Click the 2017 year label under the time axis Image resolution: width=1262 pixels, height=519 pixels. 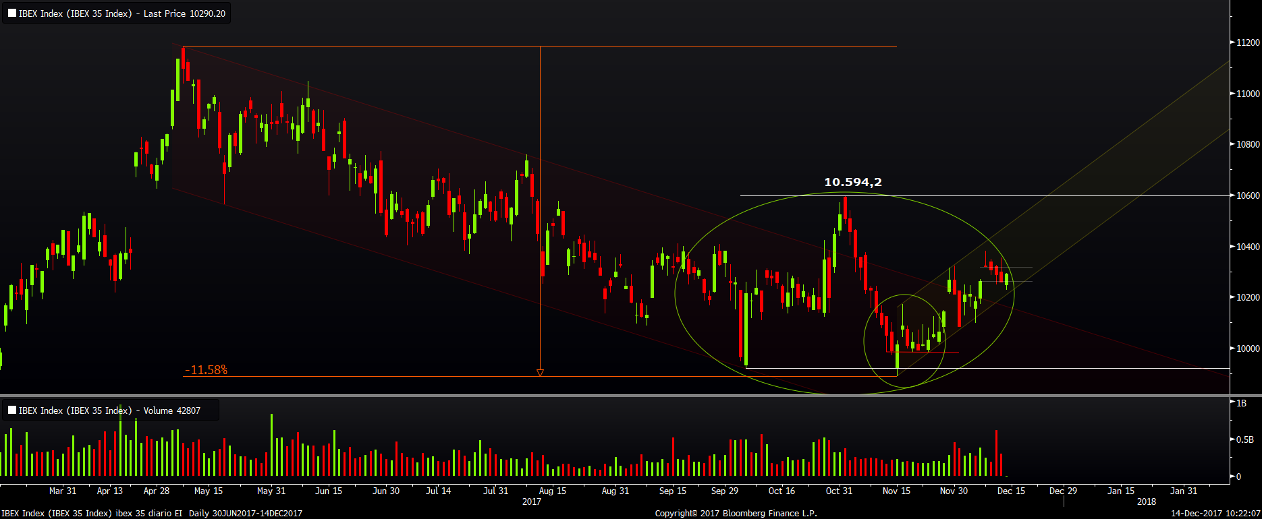(532, 501)
